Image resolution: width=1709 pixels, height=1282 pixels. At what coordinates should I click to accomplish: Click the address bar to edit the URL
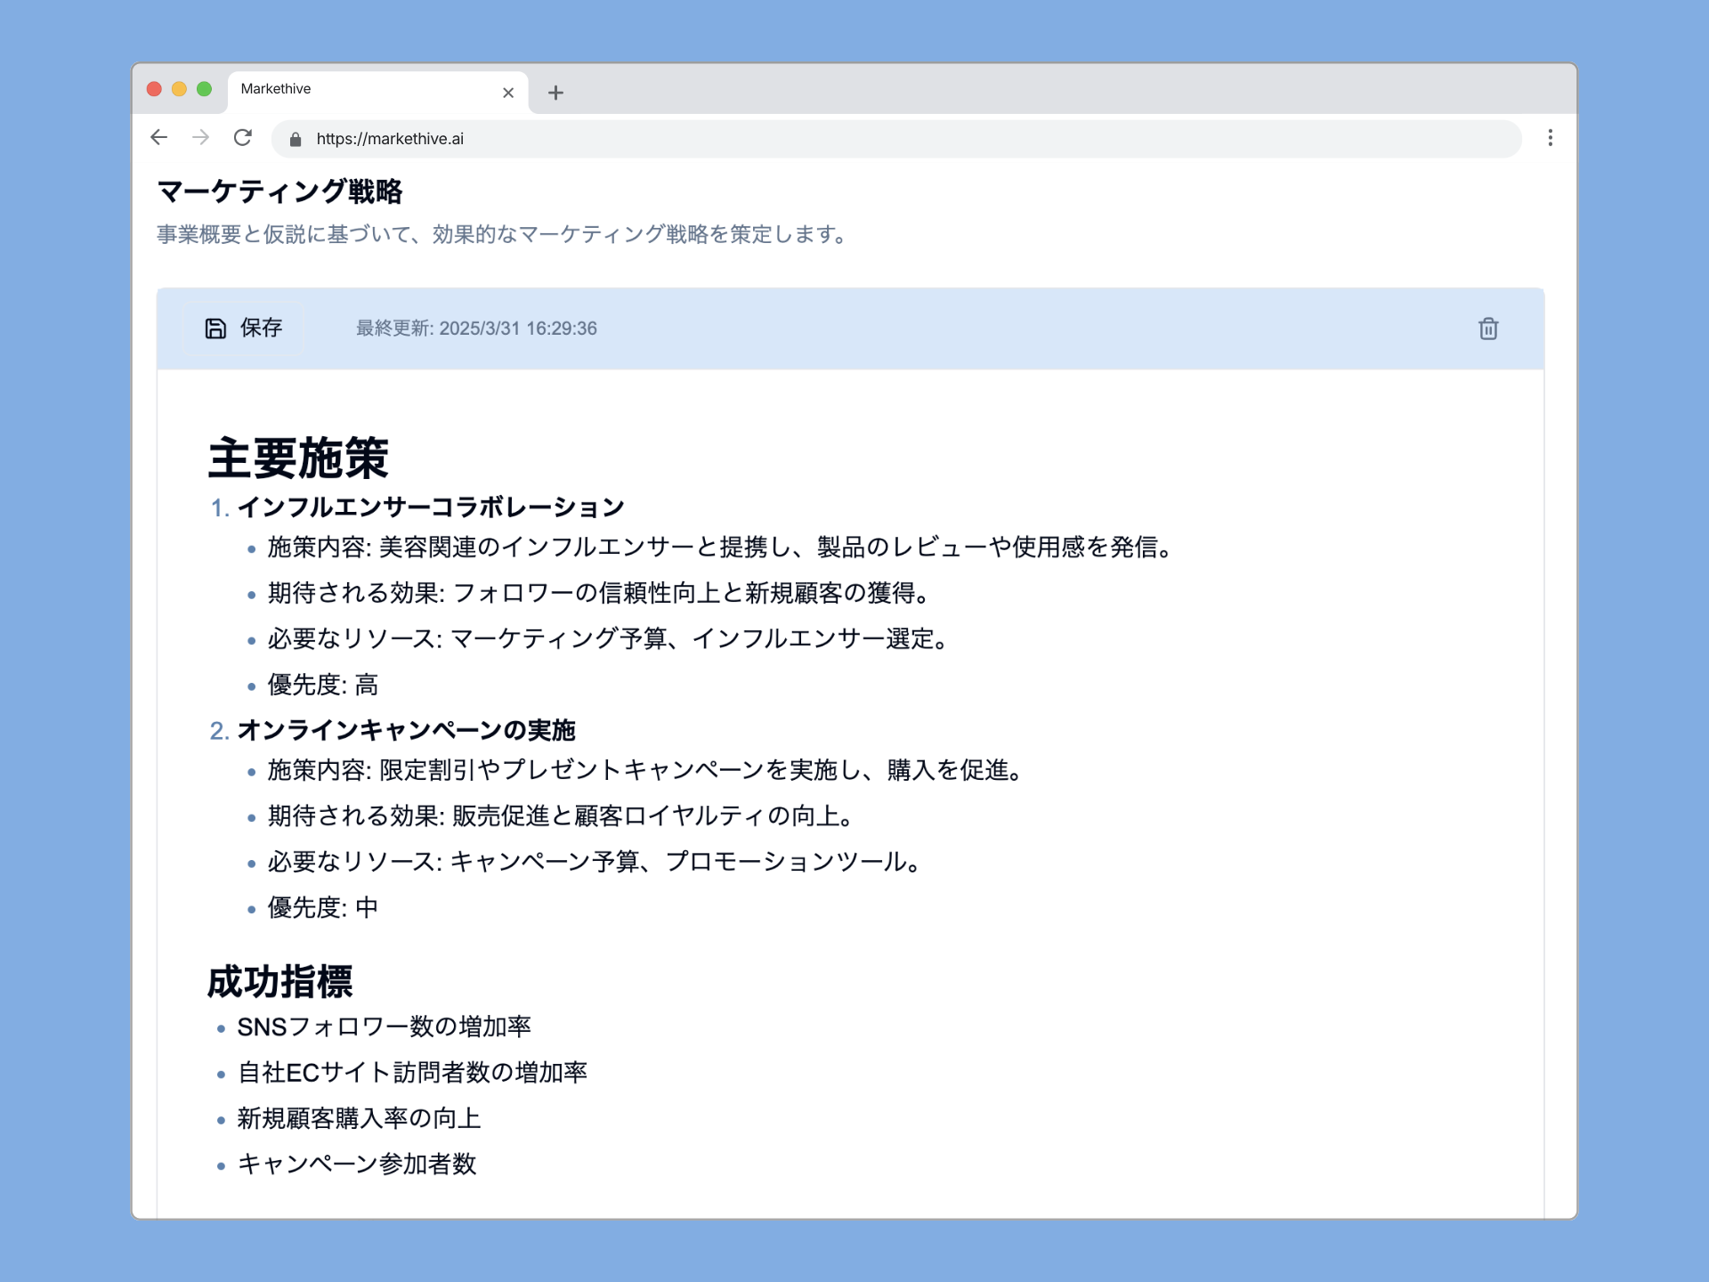[x=623, y=138]
